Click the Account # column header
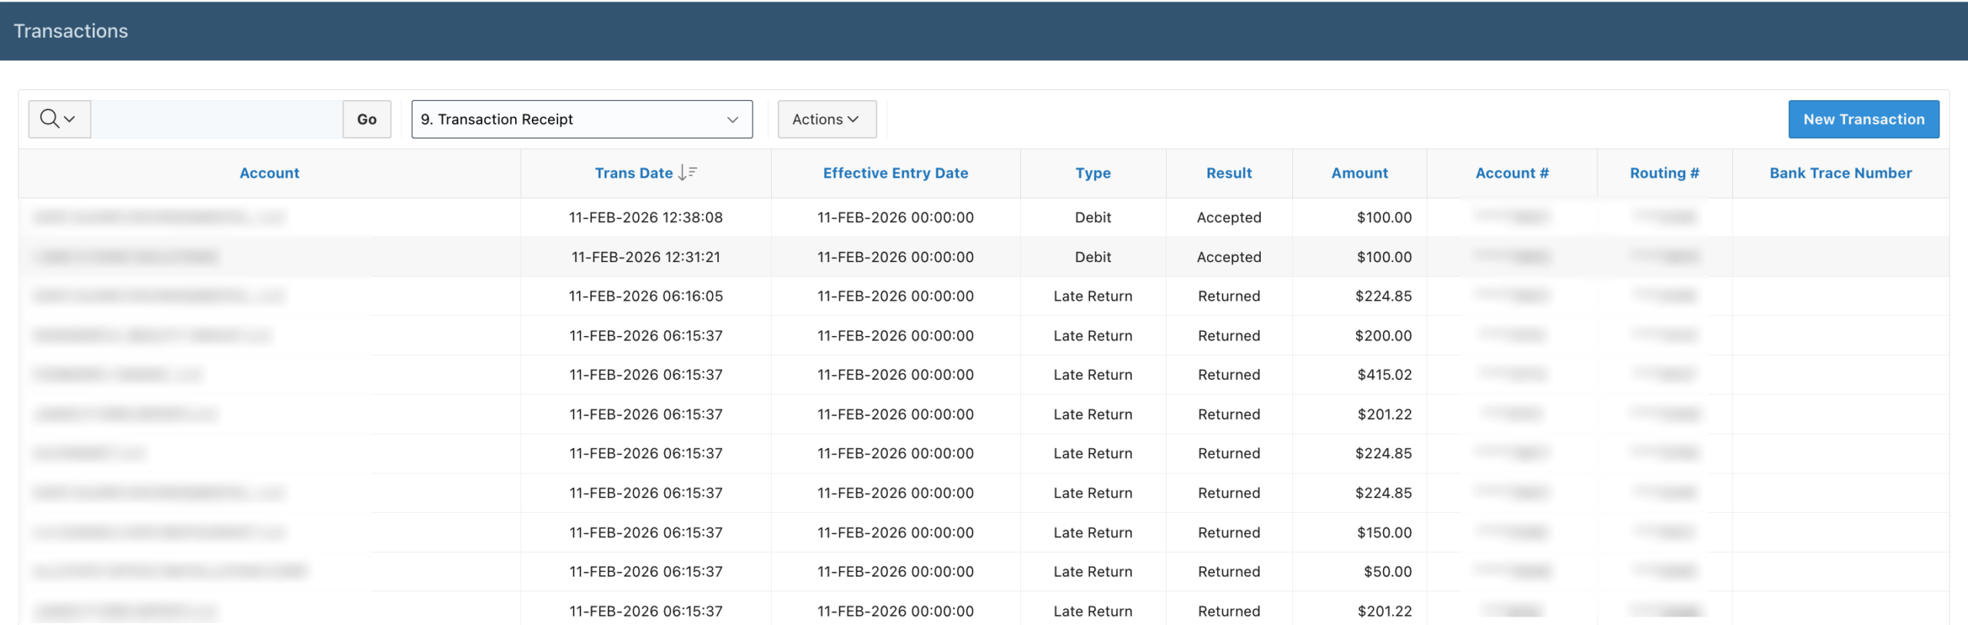Image resolution: width=1968 pixels, height=625 pixels. (x=1511, y=173)
